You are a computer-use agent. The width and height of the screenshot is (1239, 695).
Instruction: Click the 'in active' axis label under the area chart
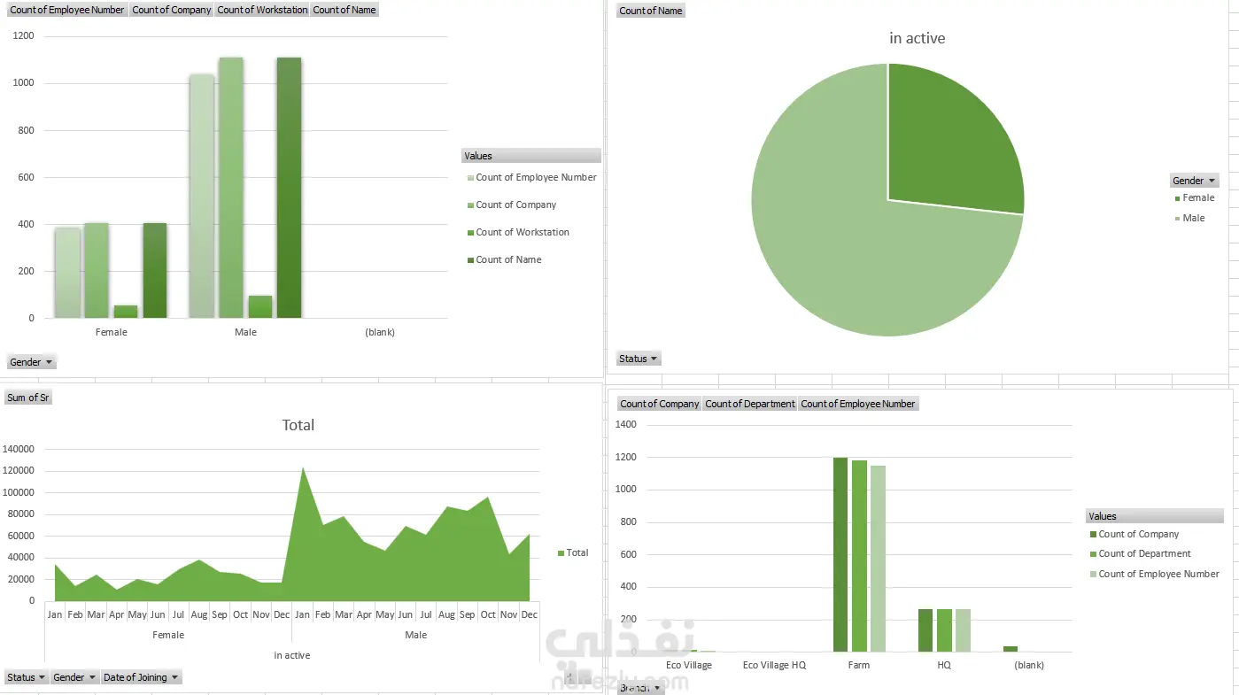[292, 655]
